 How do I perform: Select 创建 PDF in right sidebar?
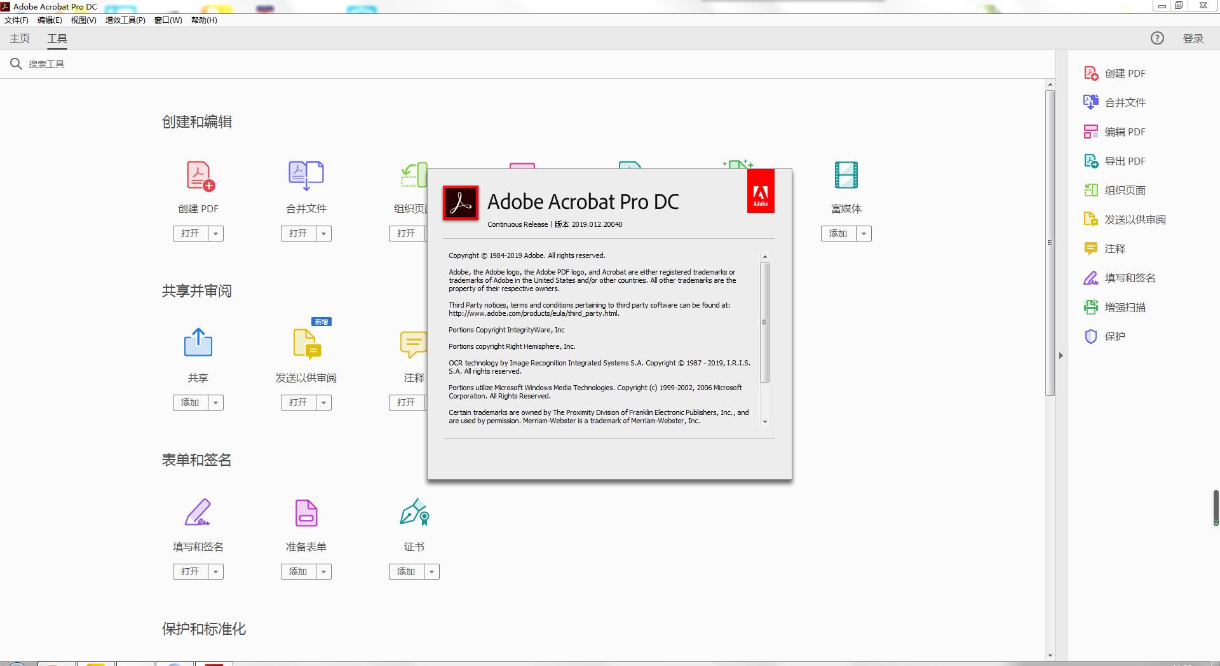click(1115, 73)
